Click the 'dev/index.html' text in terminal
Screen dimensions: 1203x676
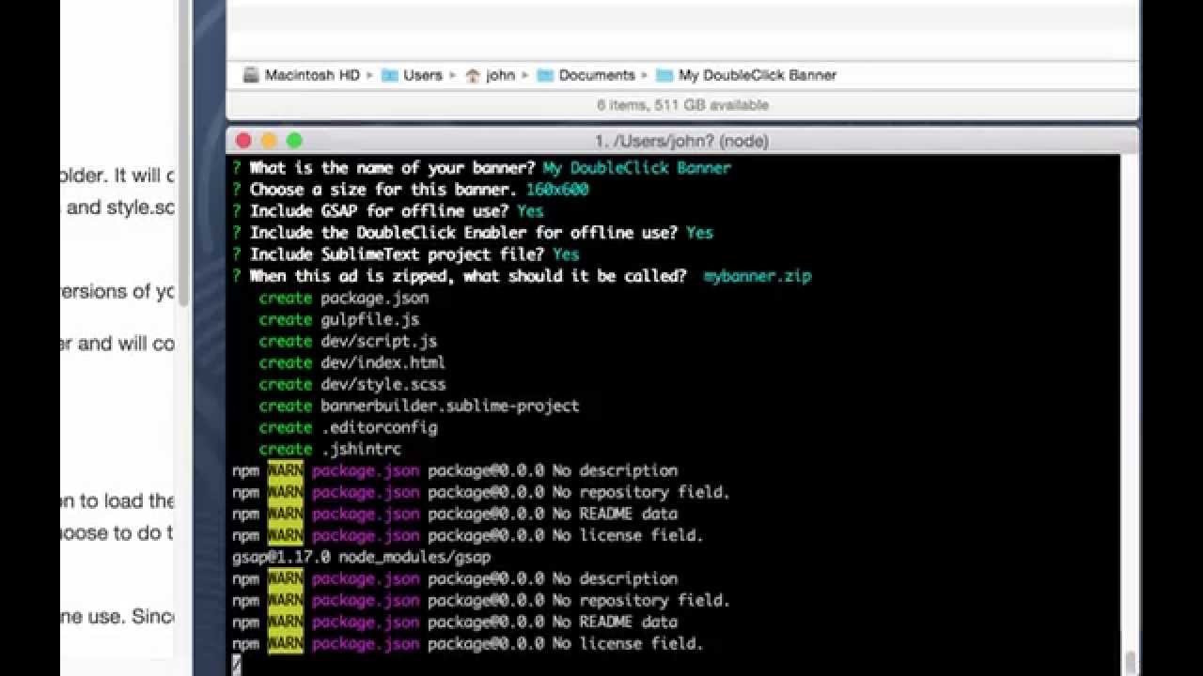pyautogui.click(x=383, y=362)
